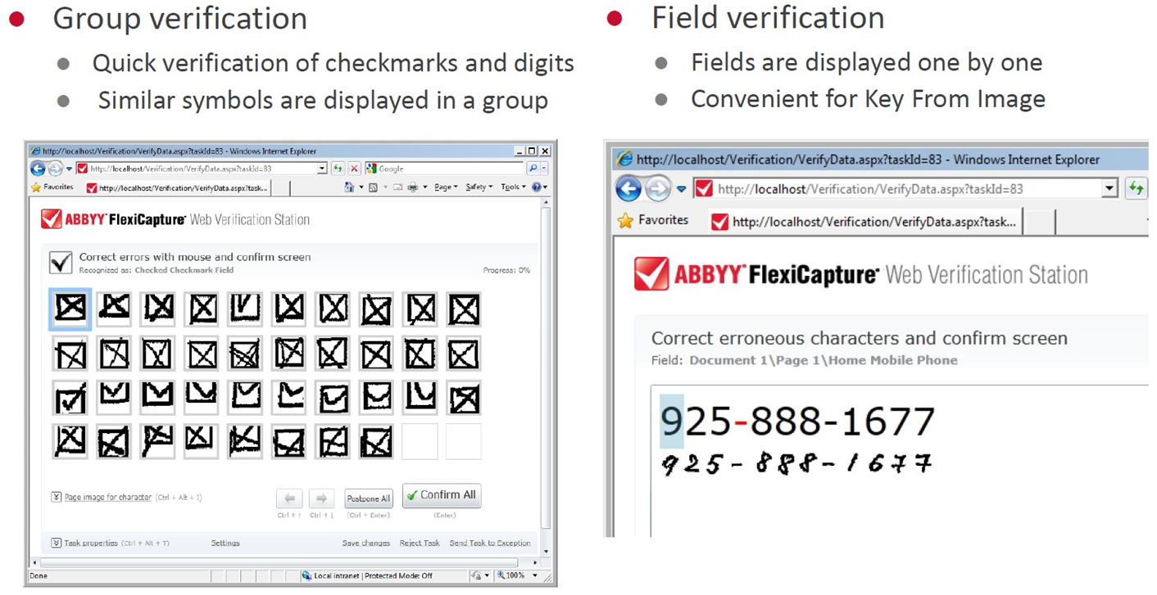This screenshot has width=1157, height=595.
Task: Click the green refresh icon beside the left address bar
Action: pos(338,169)
